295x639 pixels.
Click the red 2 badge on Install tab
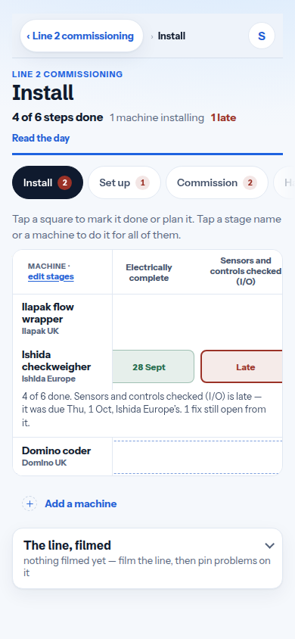tap(65, 183)
